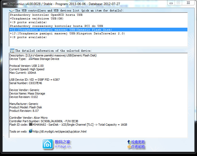Open the 作者邮箱 author email link

[x=138, y=147]
